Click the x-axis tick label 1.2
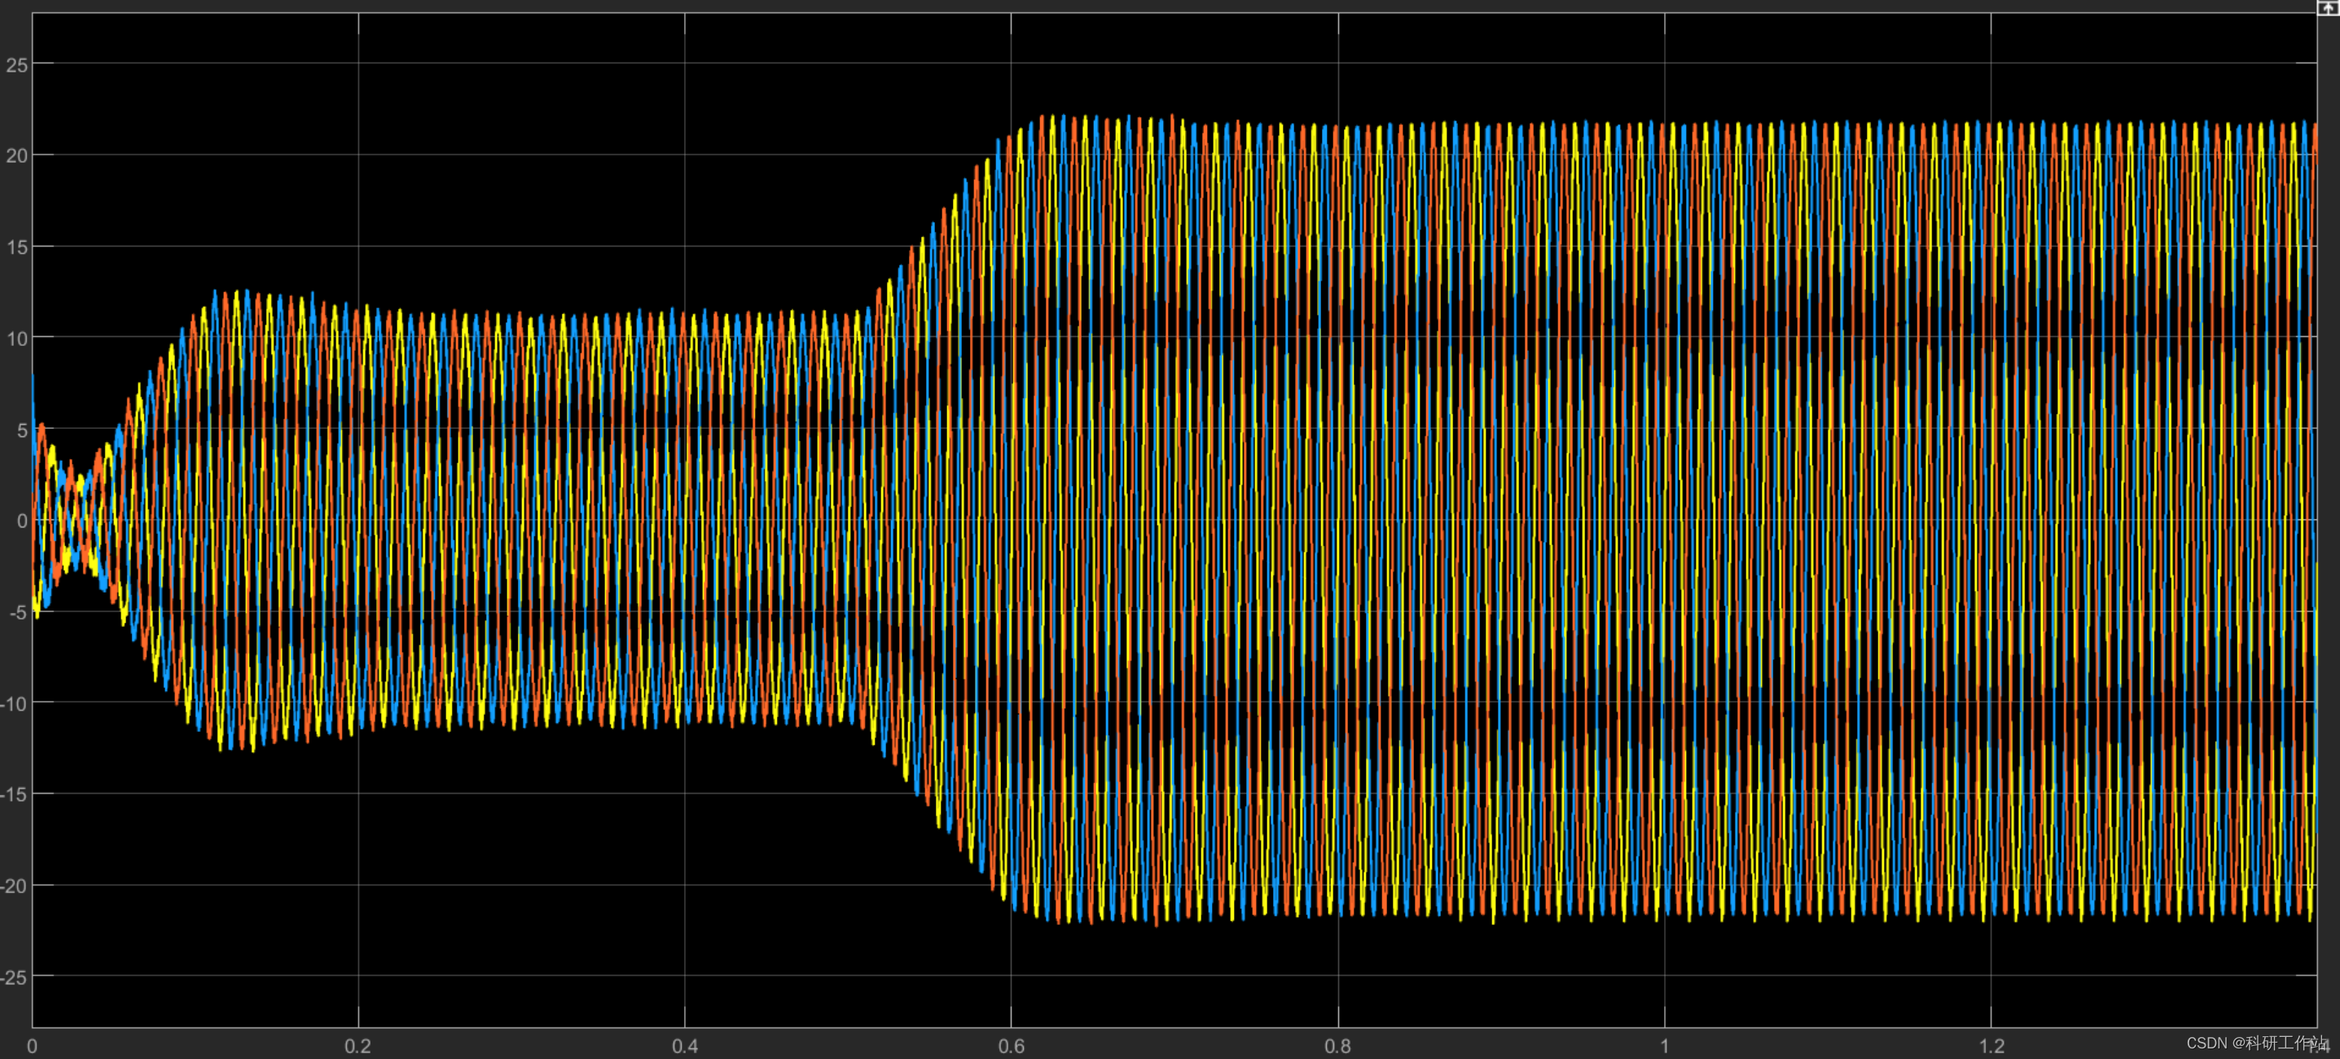2340x1059 pixels. pyautogui.click(x=1991, y=1045)
